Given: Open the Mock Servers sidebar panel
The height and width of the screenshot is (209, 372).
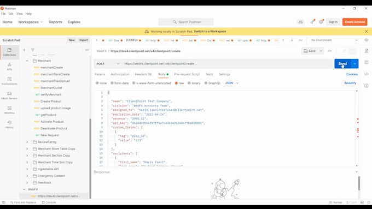Looking at the screenshot, I should [x=9, y=95].
